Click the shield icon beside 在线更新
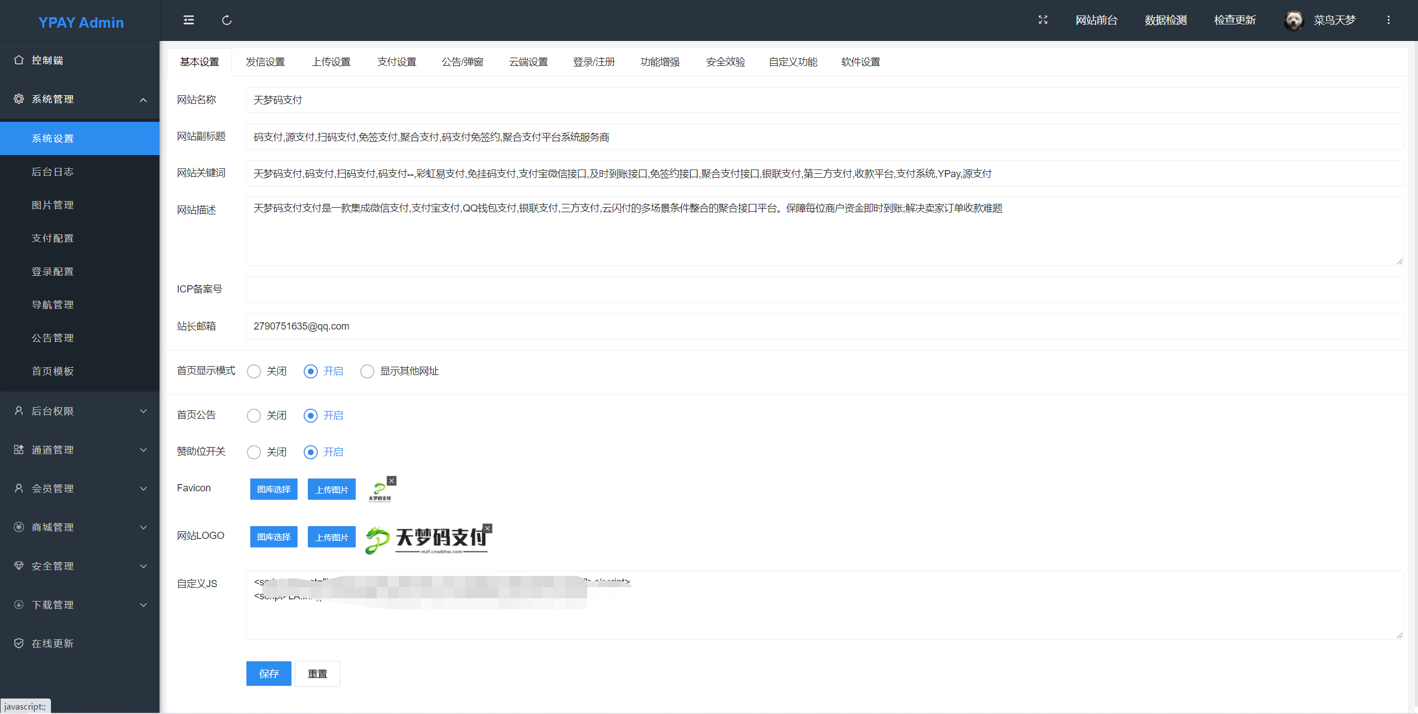1418x714 pixels. (19, 643)
